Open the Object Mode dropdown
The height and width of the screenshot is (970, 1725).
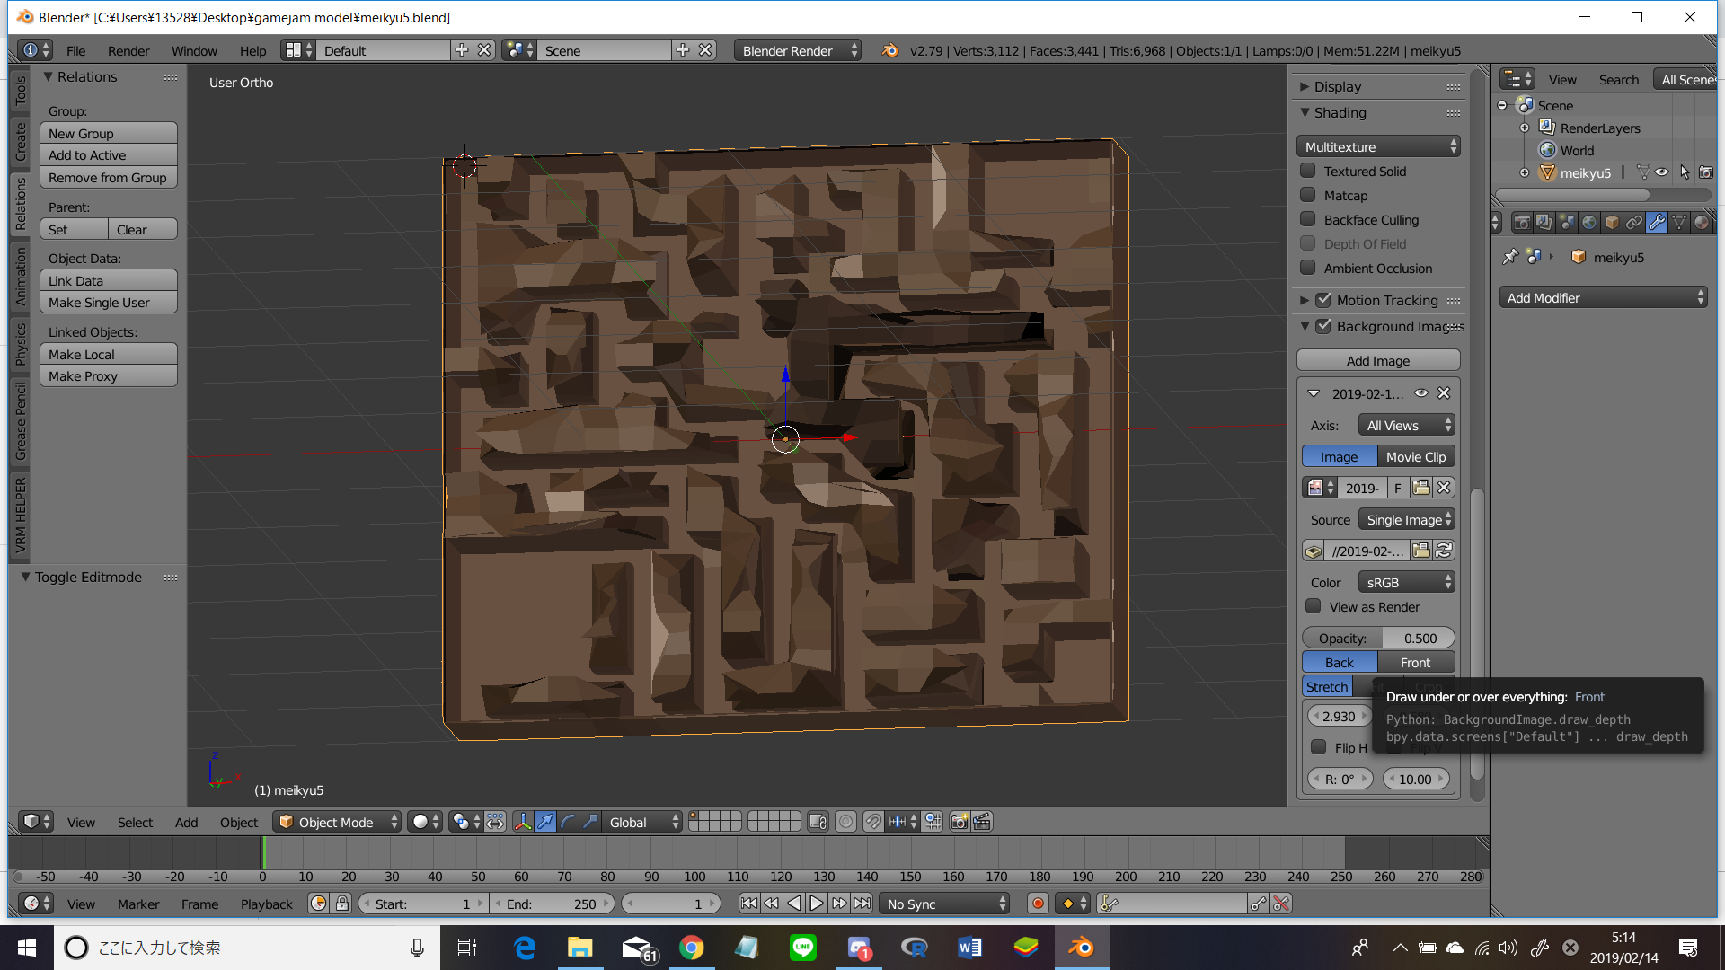[337, 822]
